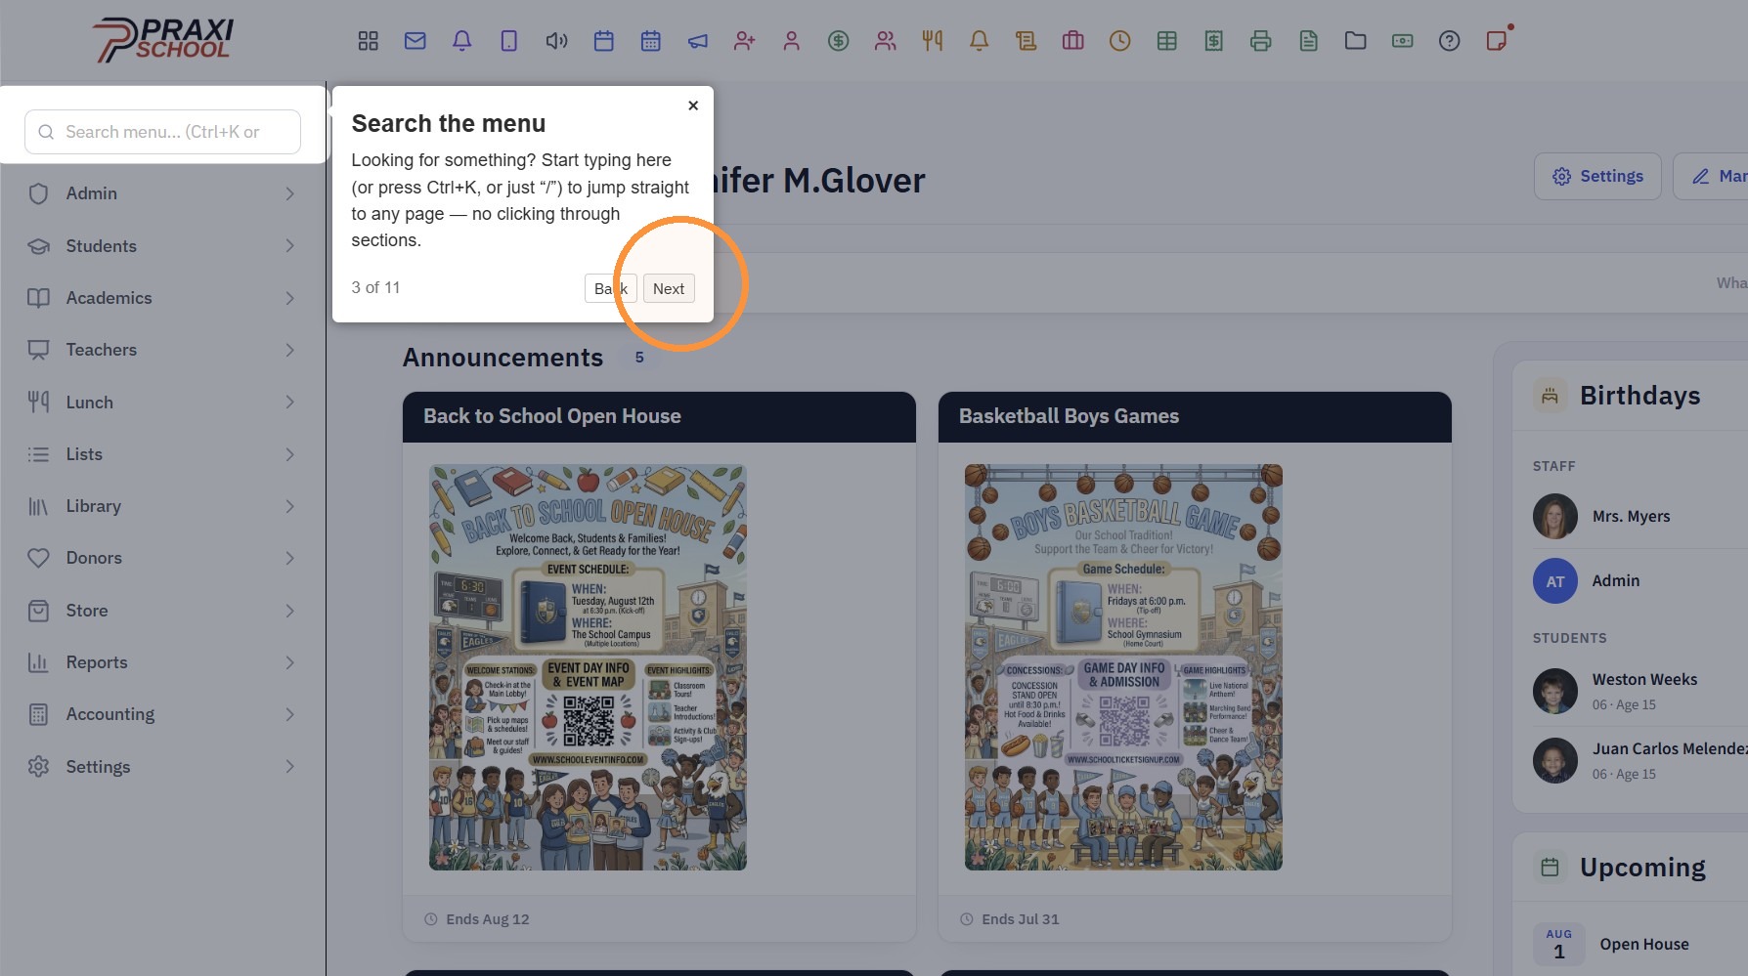Open the mobile device icon
This screenshot has height=976, width=1748.
[509, 41]
